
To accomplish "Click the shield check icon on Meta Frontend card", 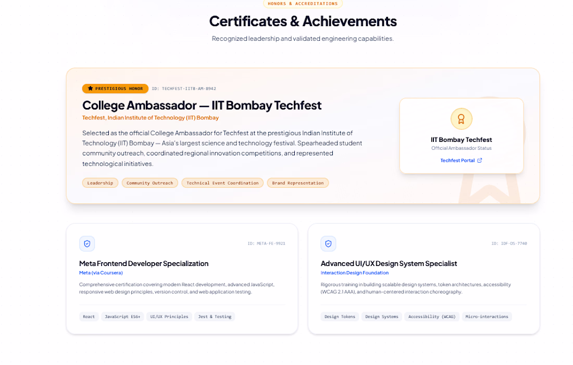I will click(87, 244).
